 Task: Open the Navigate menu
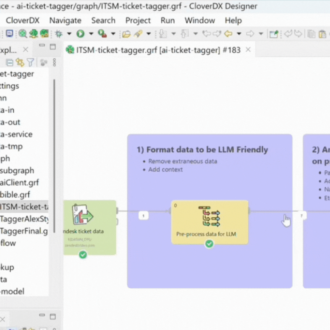65,21
